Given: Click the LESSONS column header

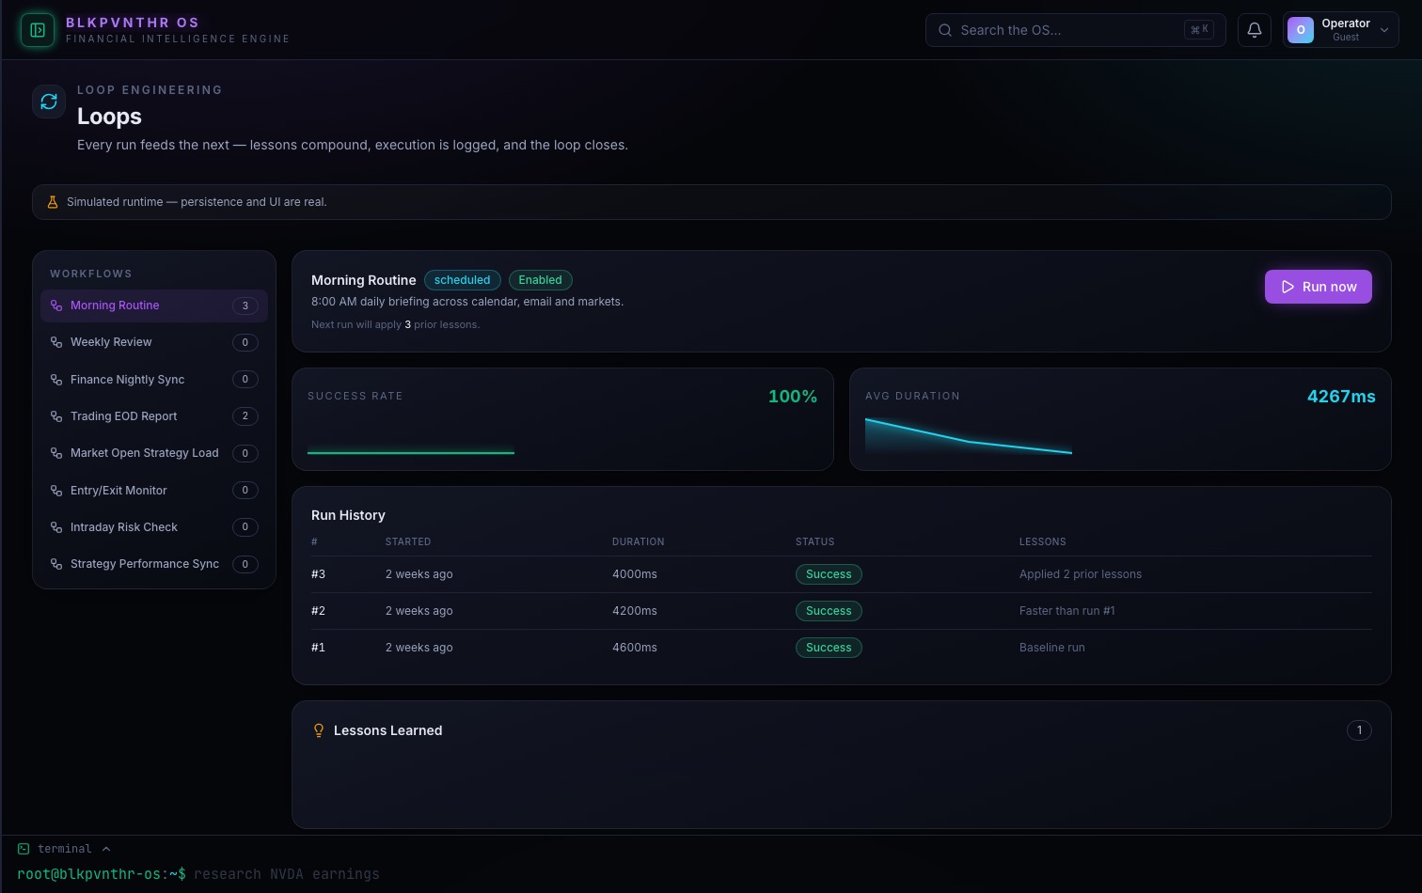Looking at the screenshot, I should pos(1043,542).
